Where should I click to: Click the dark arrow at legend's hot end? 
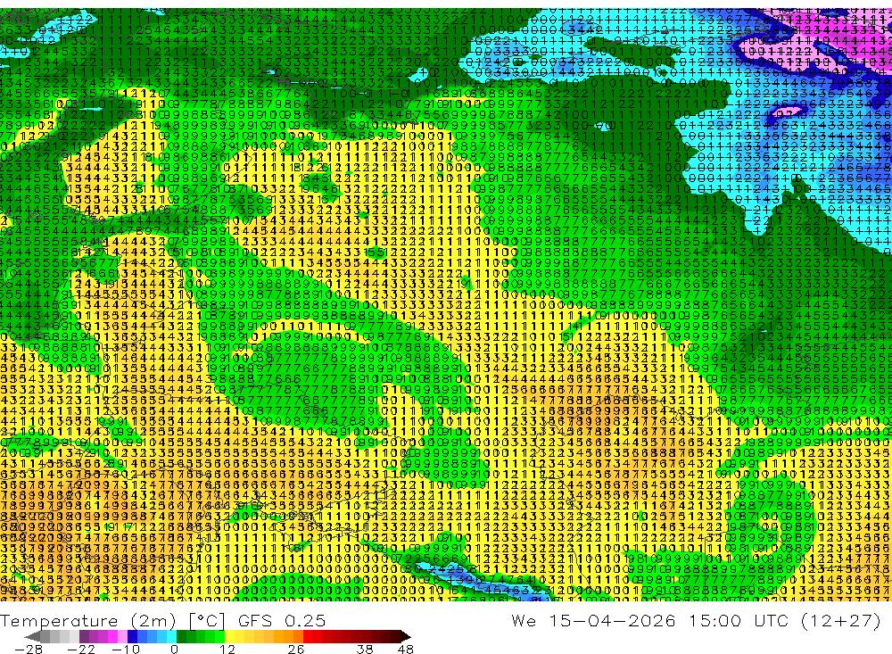(x=406, y=636)
